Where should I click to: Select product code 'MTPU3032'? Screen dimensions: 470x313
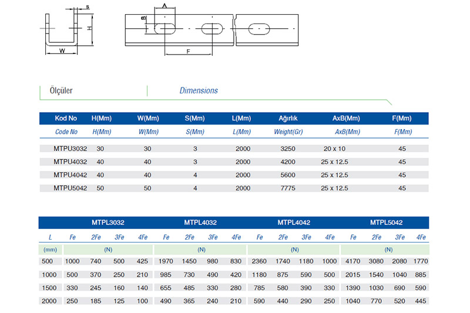(70, 149)
